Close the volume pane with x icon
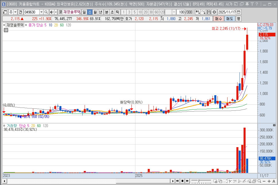The image size is (278, 185). click(x=274, y=125)
